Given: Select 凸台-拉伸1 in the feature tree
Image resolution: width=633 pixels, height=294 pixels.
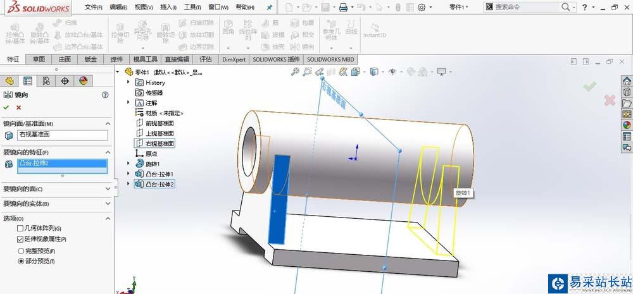Looking at the screenshot, I should point(159,174).
